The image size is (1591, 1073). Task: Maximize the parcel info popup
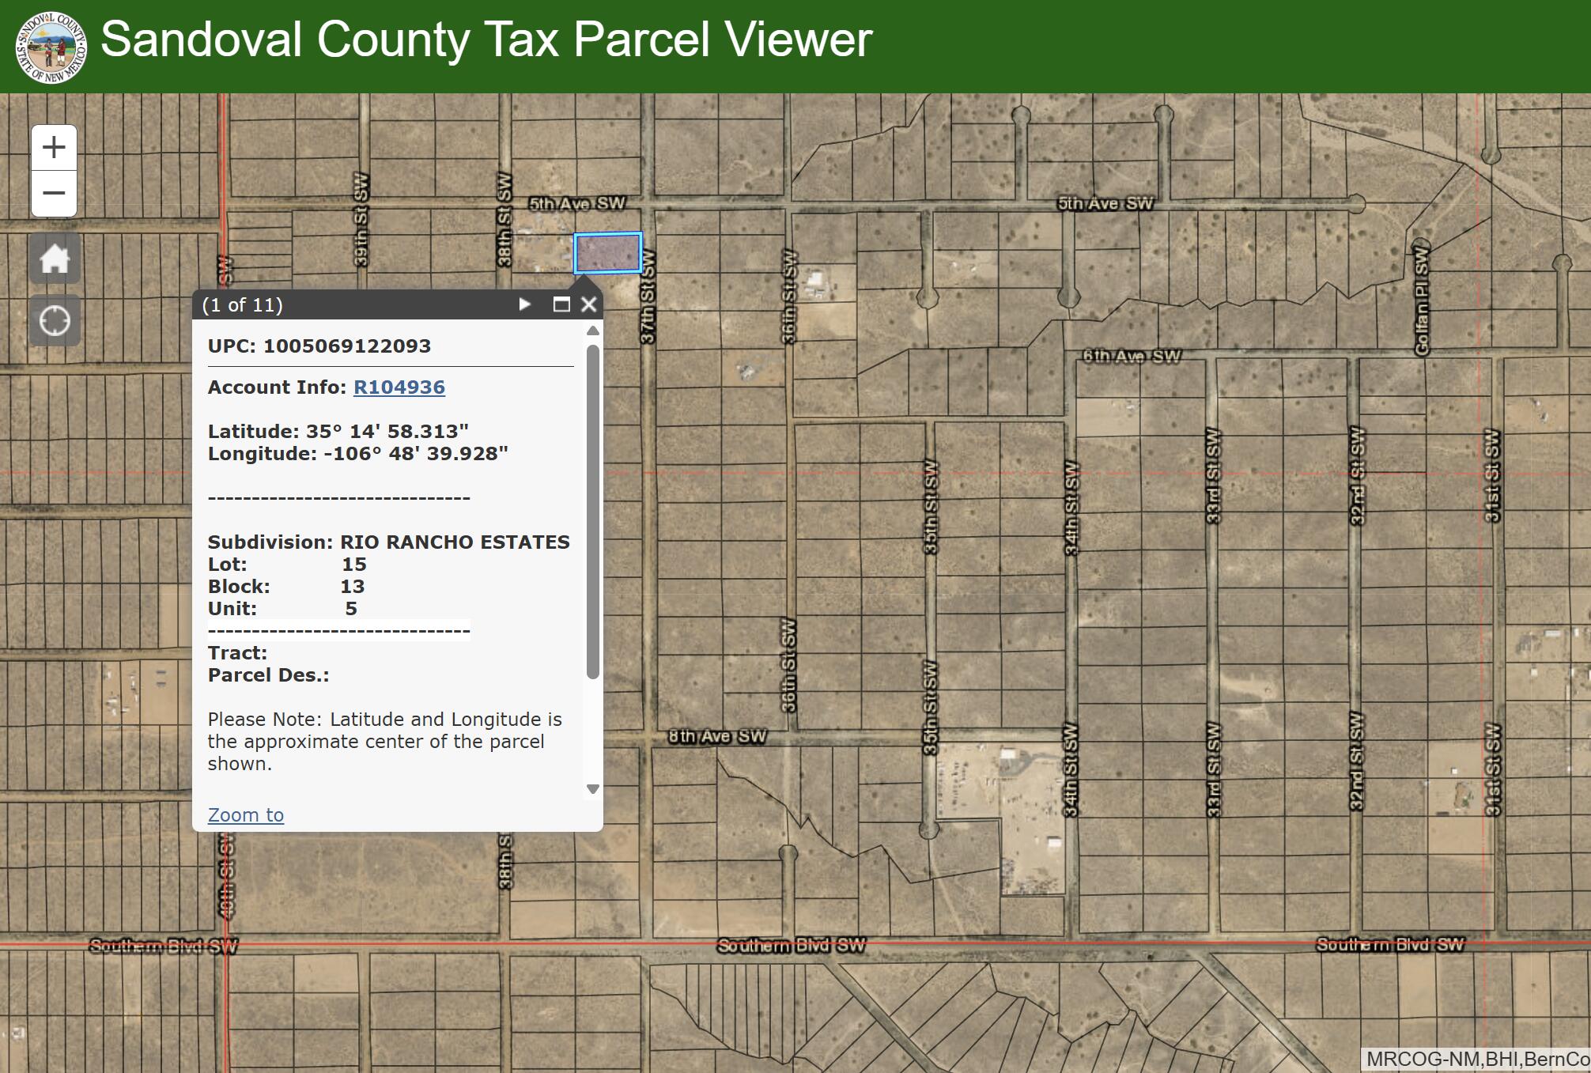(x=561, y=304)
